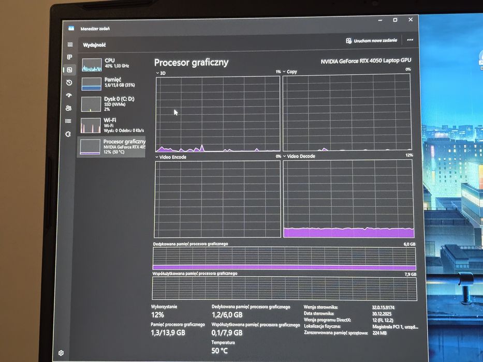Click the driver date 30.12.2025
Image resolution: width=483 pixels, height=362 pixels.
click(x=382, y=314)
